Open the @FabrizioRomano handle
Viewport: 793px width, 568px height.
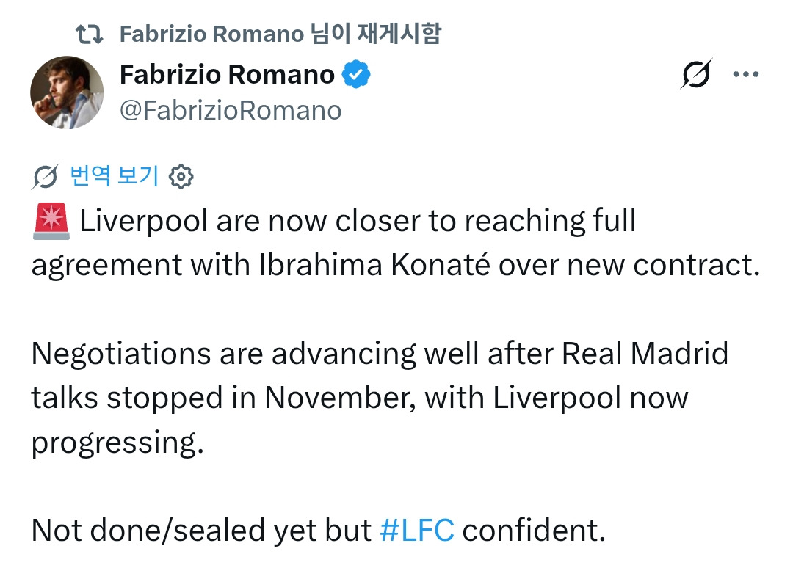click(x=231, y=110)
